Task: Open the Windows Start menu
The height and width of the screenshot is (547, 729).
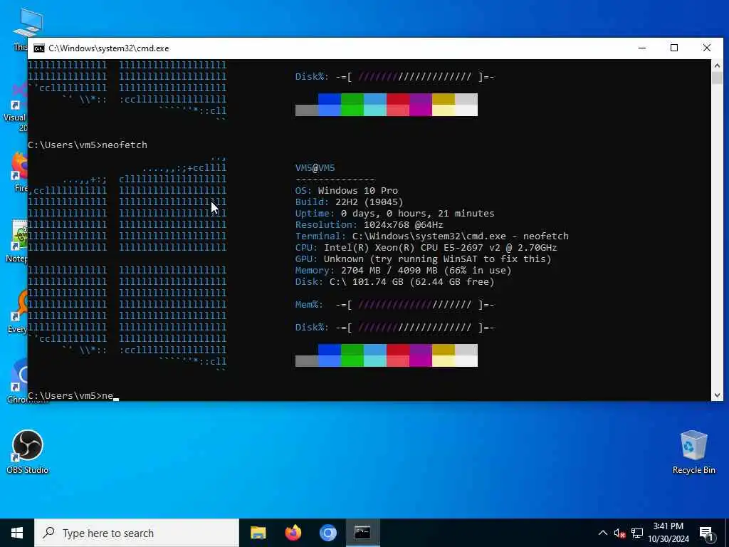Action: [17, 533]
